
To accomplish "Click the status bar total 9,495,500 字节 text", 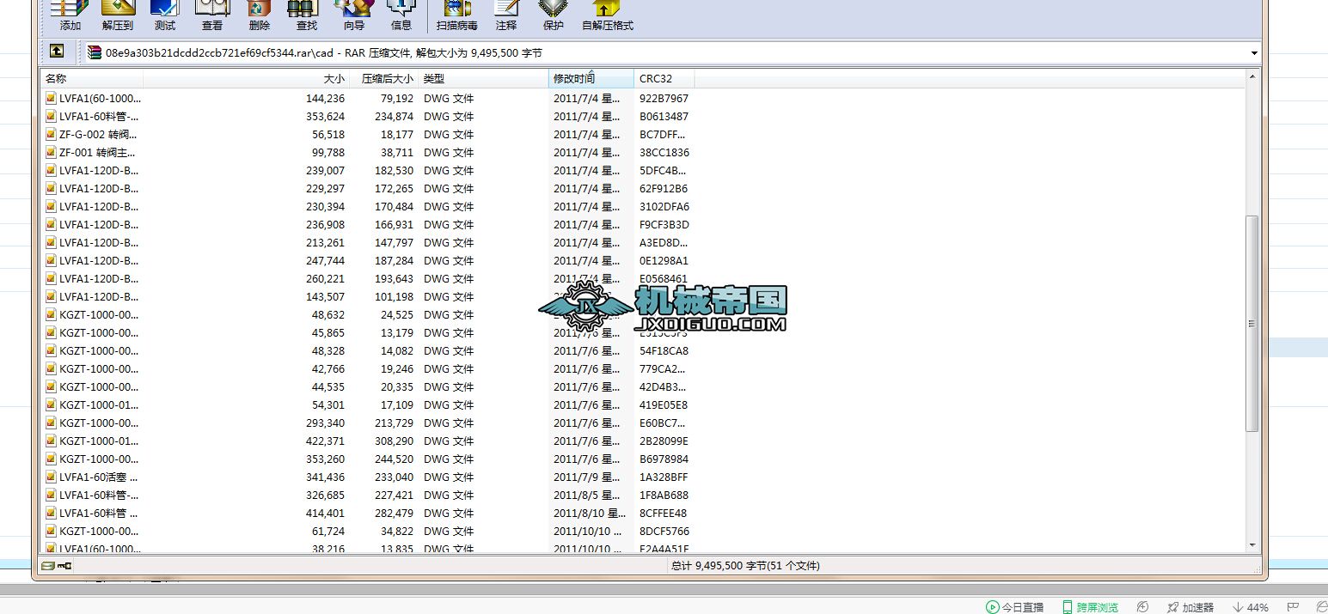I will (x=744, y=566).
